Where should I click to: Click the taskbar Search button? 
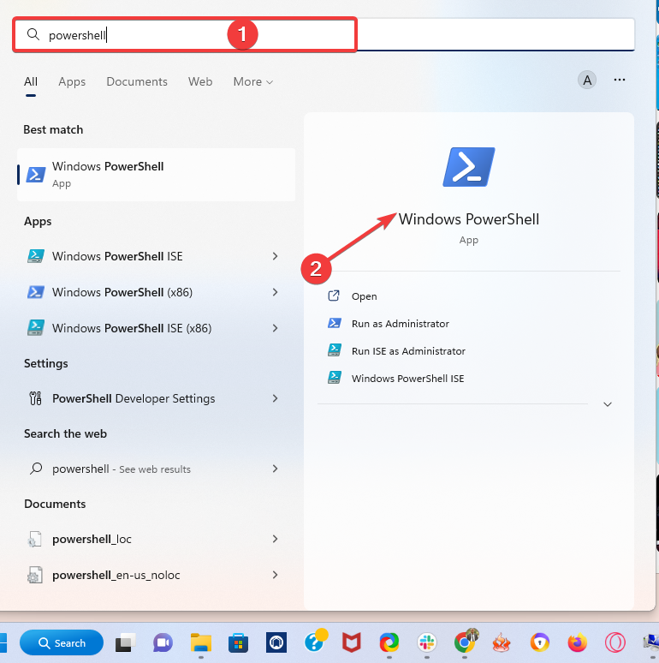click(x=62, y=642)
